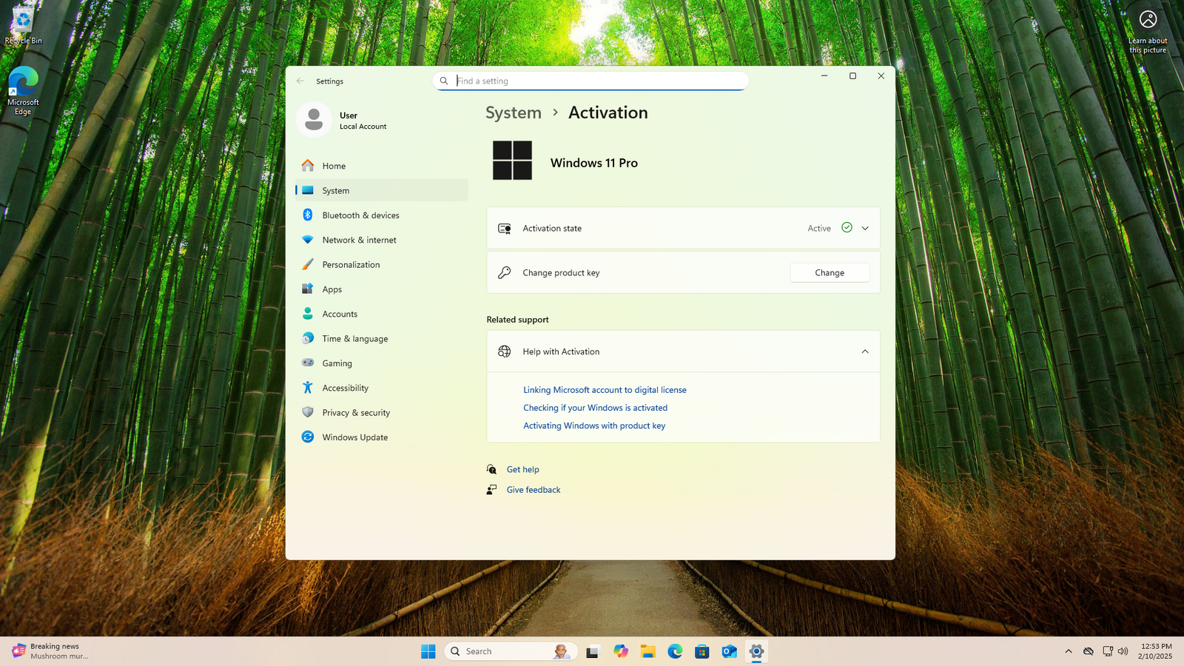Screen dimensions: 1184x666
Task: Click the System breadcrumb link
Action: (x=514, y=112)
